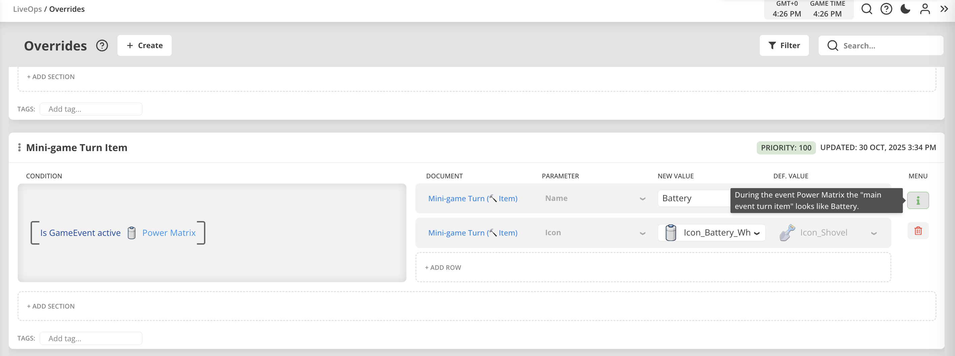955x356 pixels.
Task: Click the Create button
Action: tap(145, 45)
